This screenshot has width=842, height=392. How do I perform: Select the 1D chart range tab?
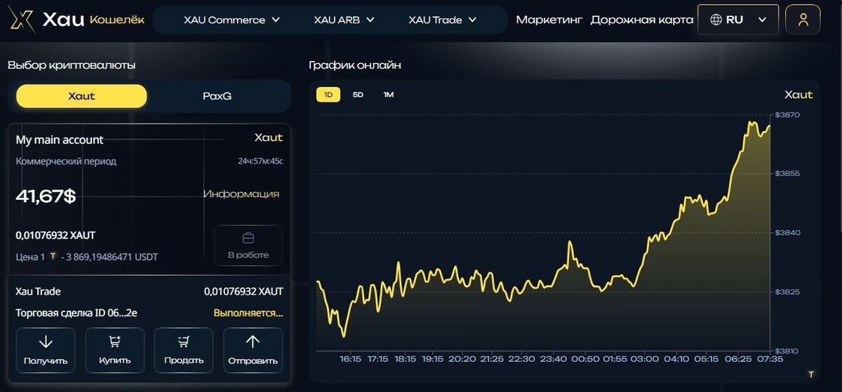[328, 94]
